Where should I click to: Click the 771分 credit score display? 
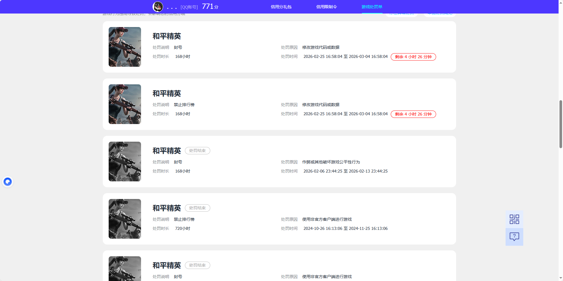(x=210, y=6)
